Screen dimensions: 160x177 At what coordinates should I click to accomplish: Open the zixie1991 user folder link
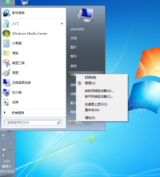[77, 29]
